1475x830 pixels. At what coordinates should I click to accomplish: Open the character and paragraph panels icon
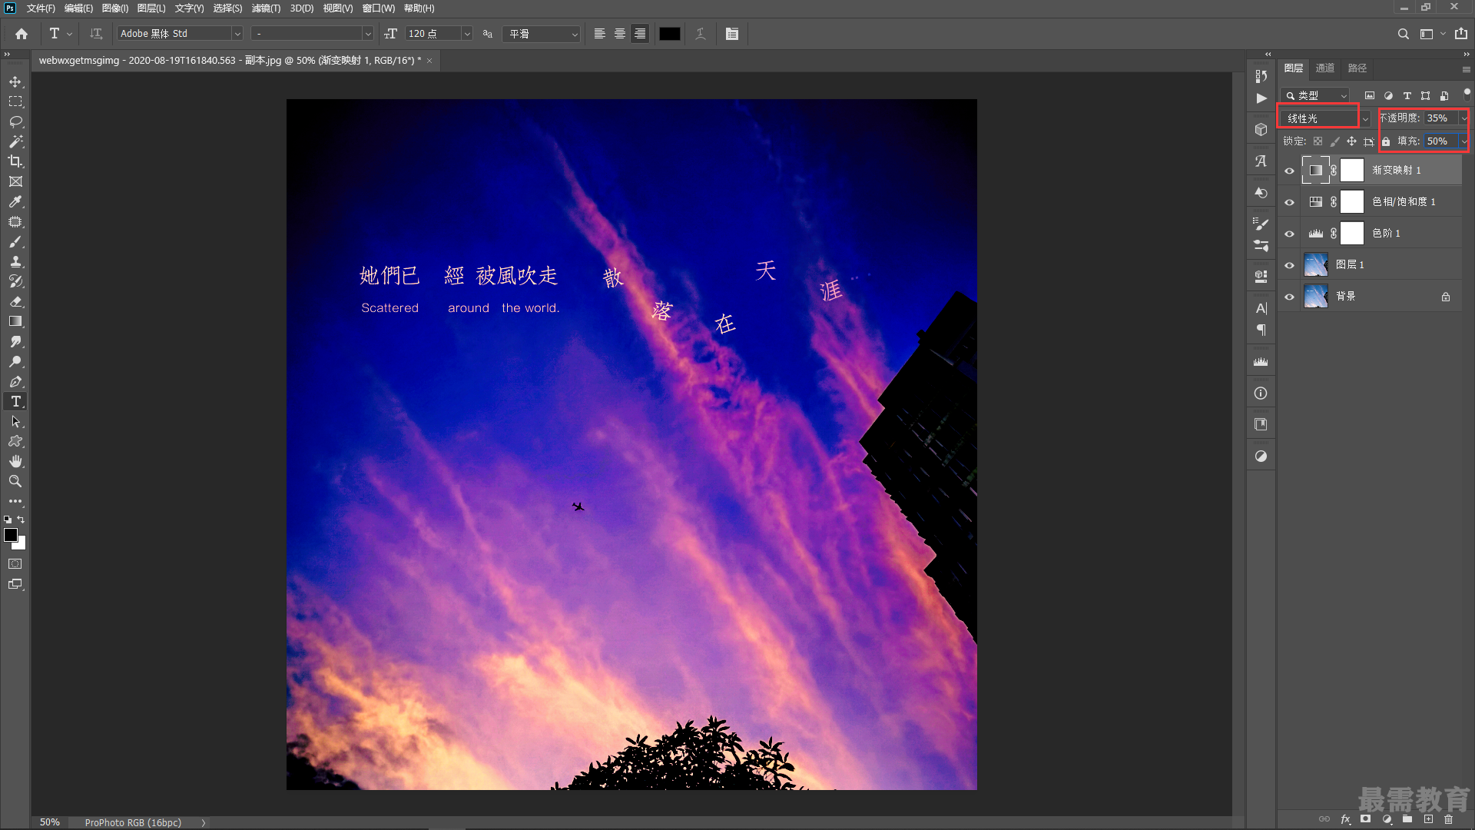click(x=732, y=34)
